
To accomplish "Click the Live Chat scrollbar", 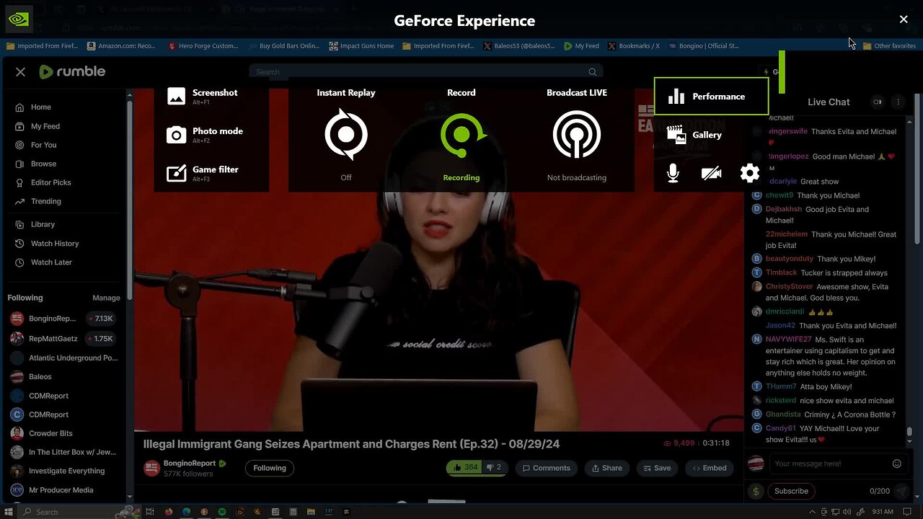I will (910, 432).
